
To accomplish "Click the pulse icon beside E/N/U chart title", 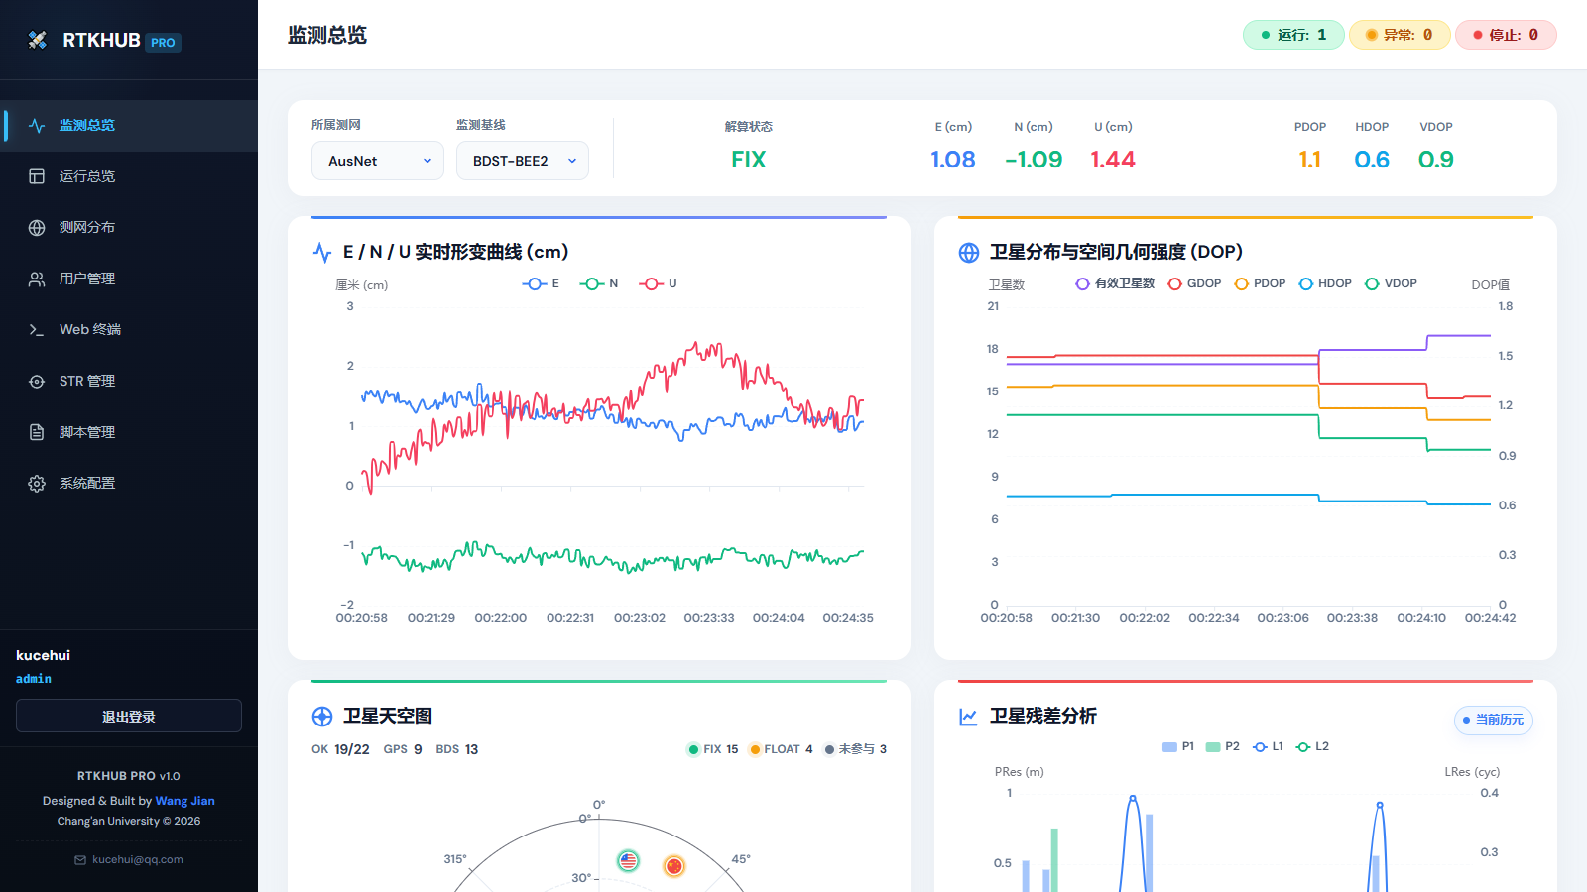I will point(322,253).
